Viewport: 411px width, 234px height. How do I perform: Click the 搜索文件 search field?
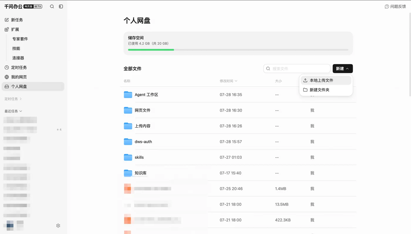coord(297,68)
